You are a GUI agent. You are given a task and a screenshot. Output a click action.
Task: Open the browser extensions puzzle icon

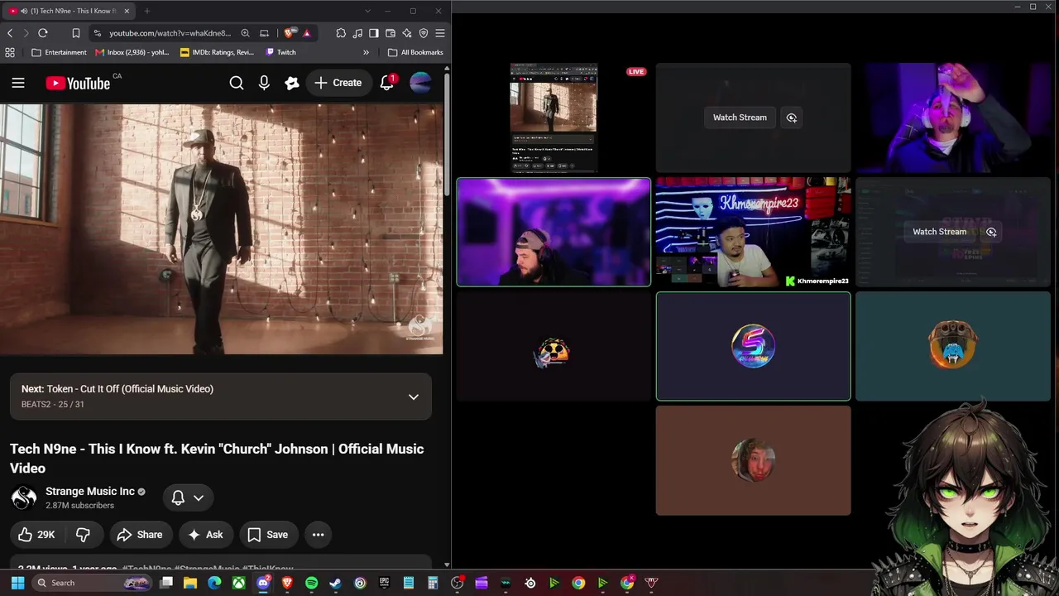[x=341, y=33]
